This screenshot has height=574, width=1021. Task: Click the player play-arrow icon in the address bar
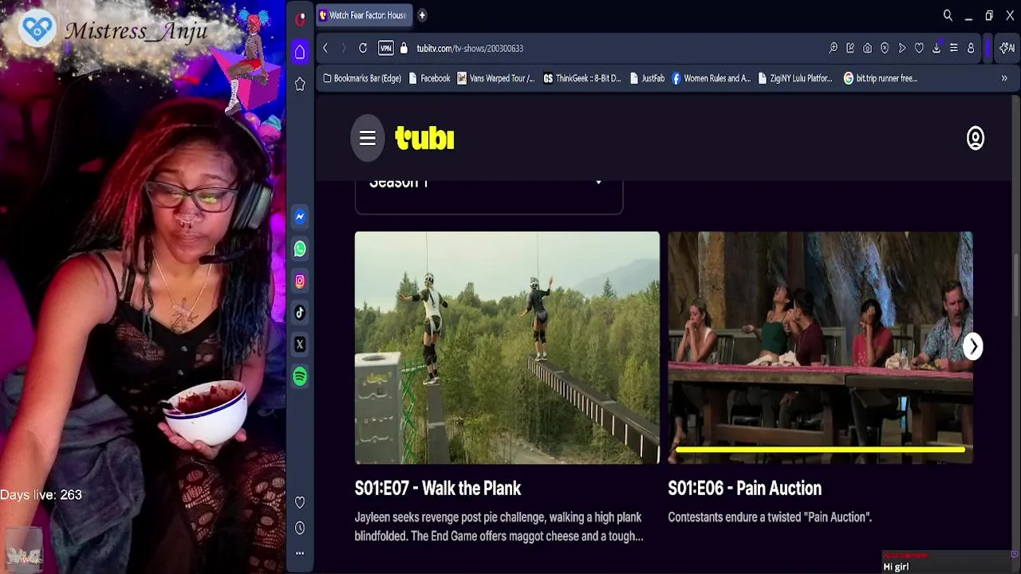coord(902,48)
